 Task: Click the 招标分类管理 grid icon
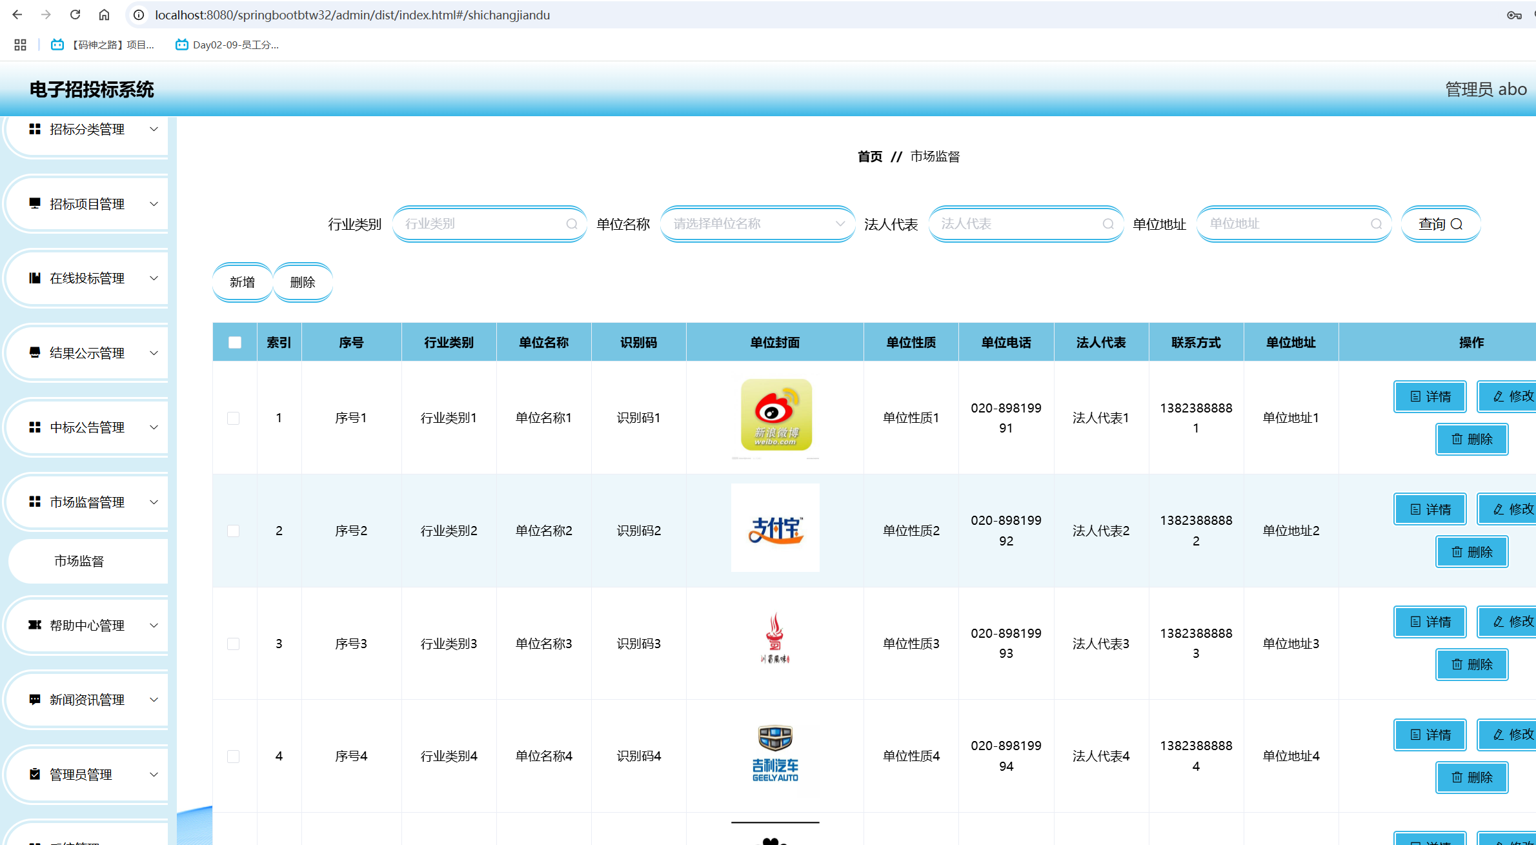pyautogui.click(x=35, y=129)
